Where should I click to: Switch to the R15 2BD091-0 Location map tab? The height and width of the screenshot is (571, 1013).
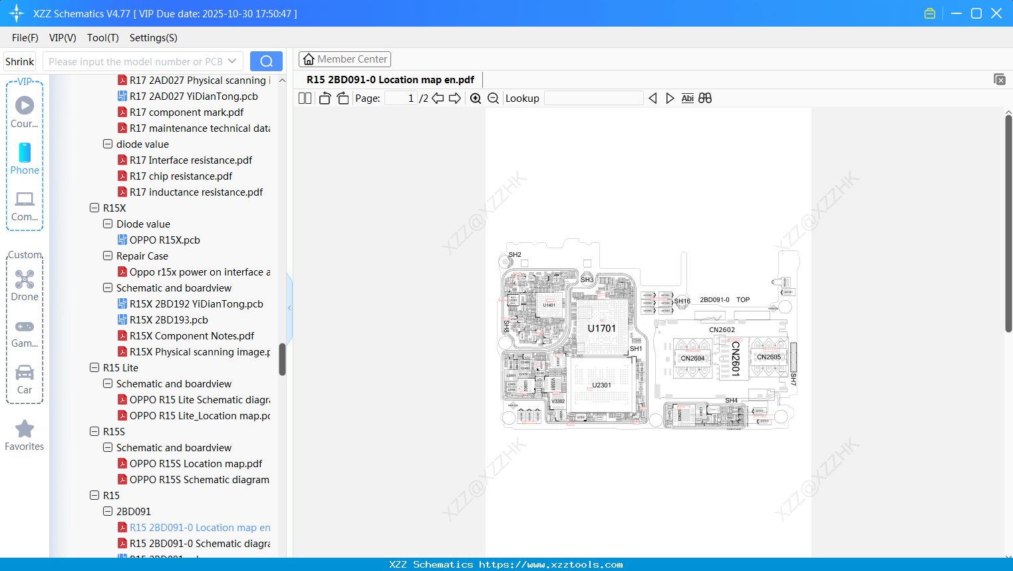389,79
